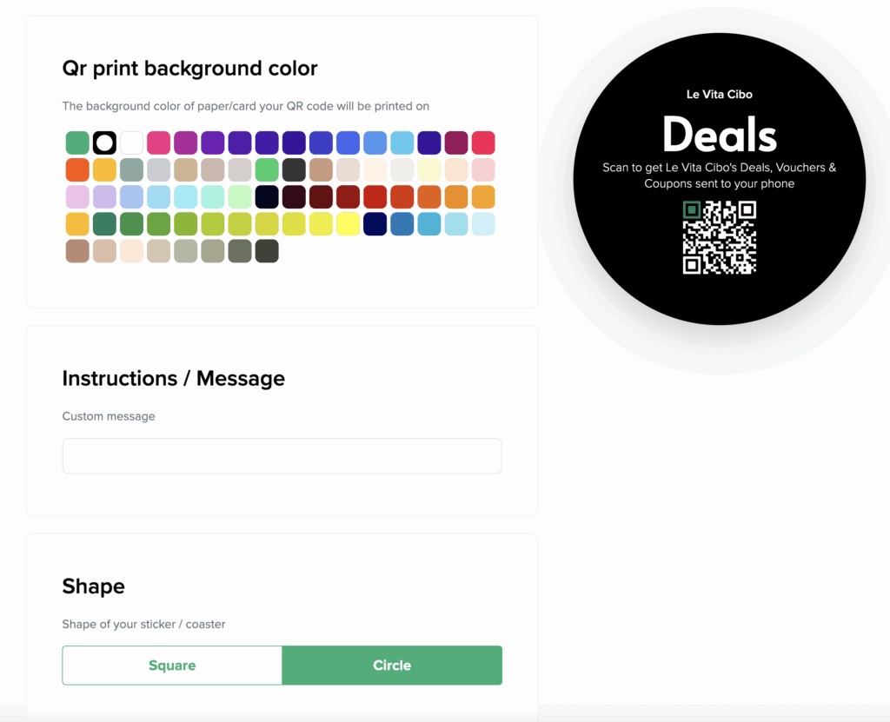Pick the dark olive-gray last swatch
Image resolution: width=890 pixels, height=722 pixels.
(267, 251)
